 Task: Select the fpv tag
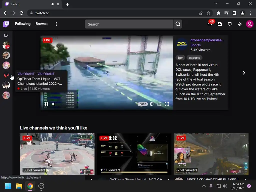180,58
